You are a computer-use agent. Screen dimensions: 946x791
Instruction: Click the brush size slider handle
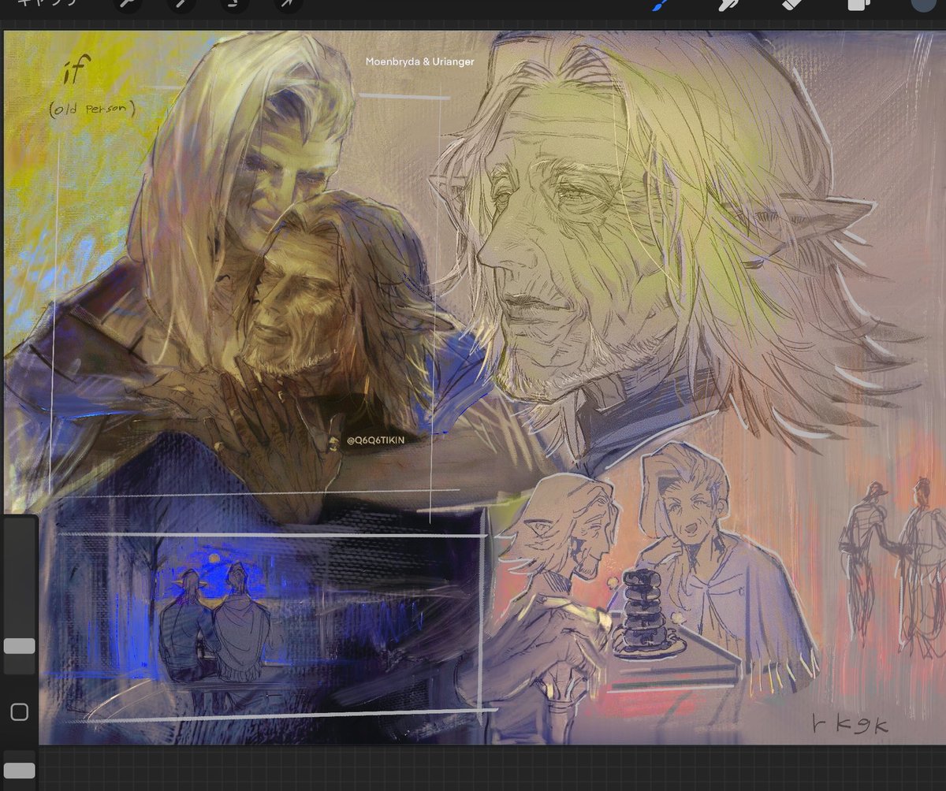20,646
